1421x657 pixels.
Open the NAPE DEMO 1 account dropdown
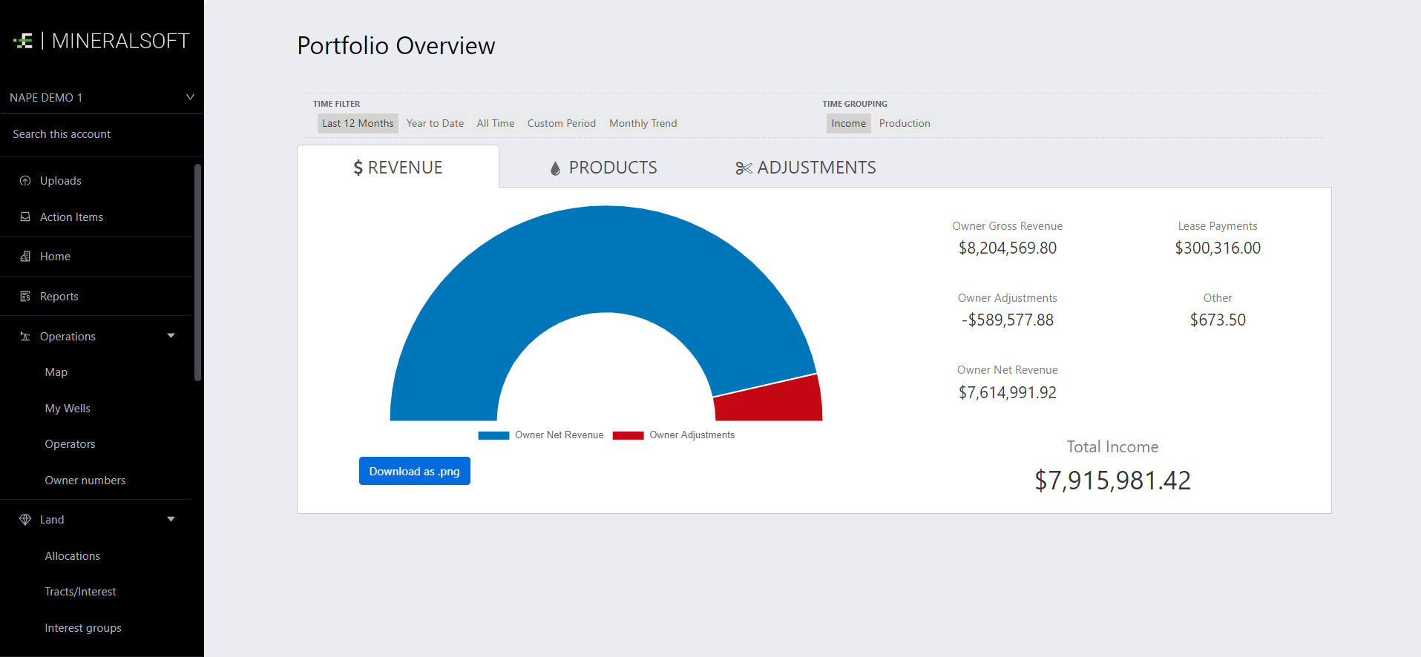[x=190, y=97]
